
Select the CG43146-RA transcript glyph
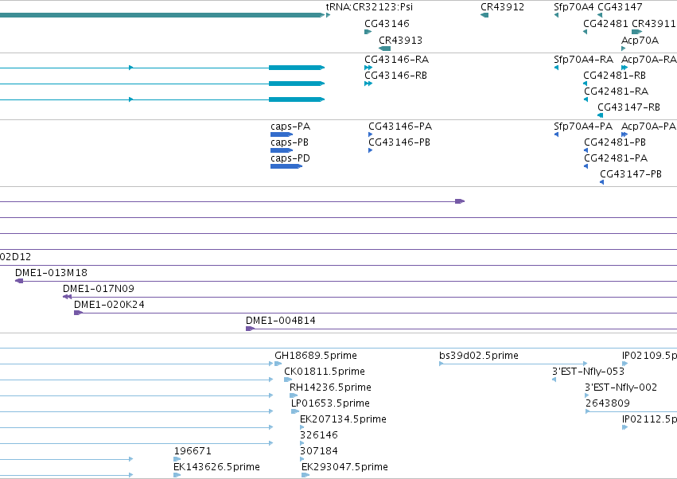coord(368,68)
